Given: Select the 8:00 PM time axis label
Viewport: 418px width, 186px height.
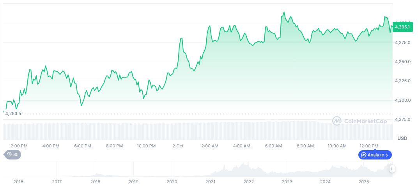Looking at the screenshot, I should 114,146.
